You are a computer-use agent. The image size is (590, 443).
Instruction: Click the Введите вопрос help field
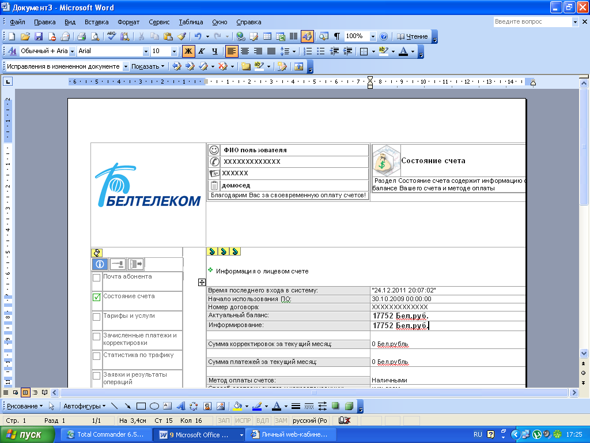532,22
